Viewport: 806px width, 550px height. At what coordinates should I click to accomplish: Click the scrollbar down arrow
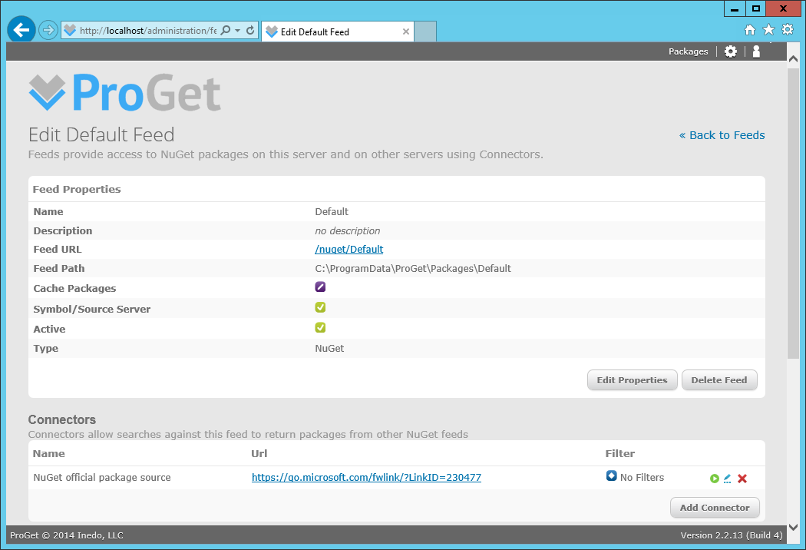point(793,528)
